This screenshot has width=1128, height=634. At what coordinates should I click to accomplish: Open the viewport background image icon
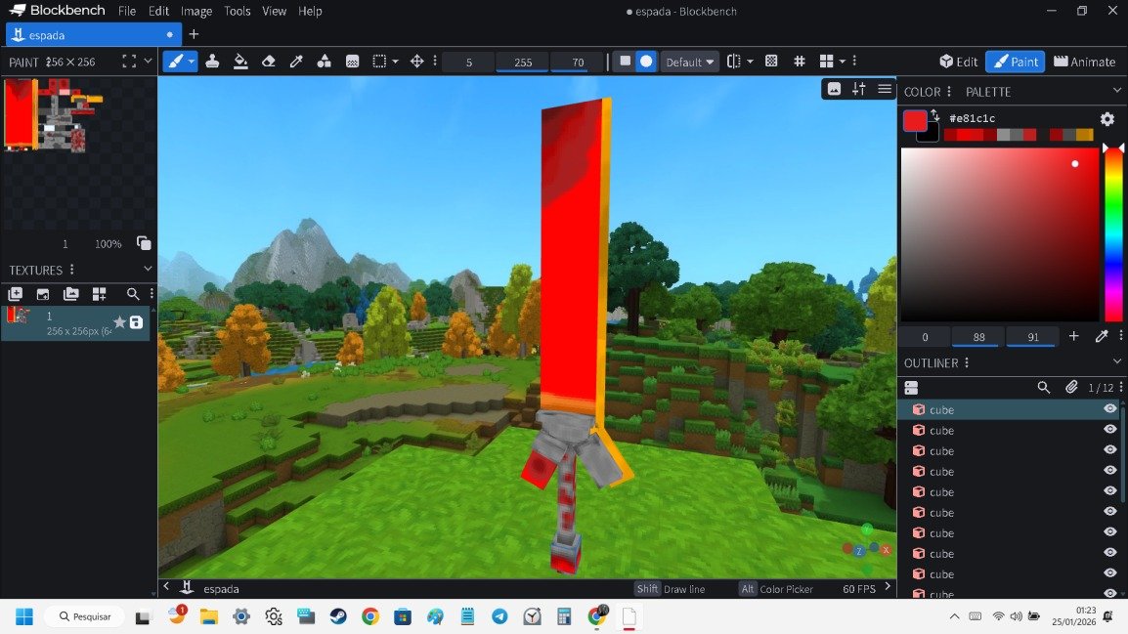click(x=834, y=89)
